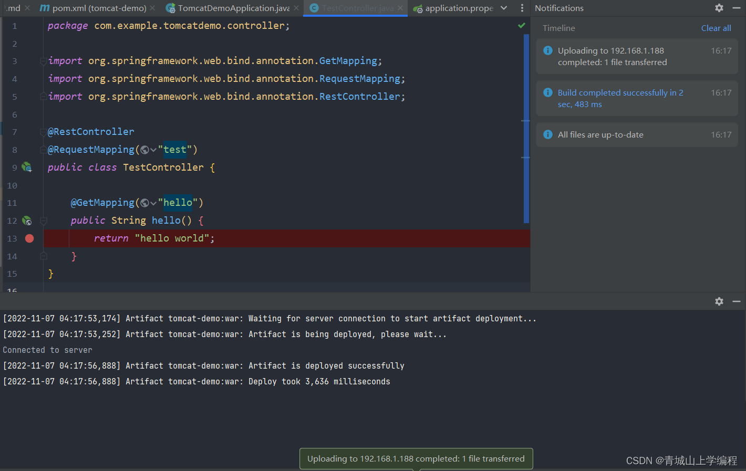
Task: Collapse annotation fold marker on line 7
Action: [x=43, y=132]
